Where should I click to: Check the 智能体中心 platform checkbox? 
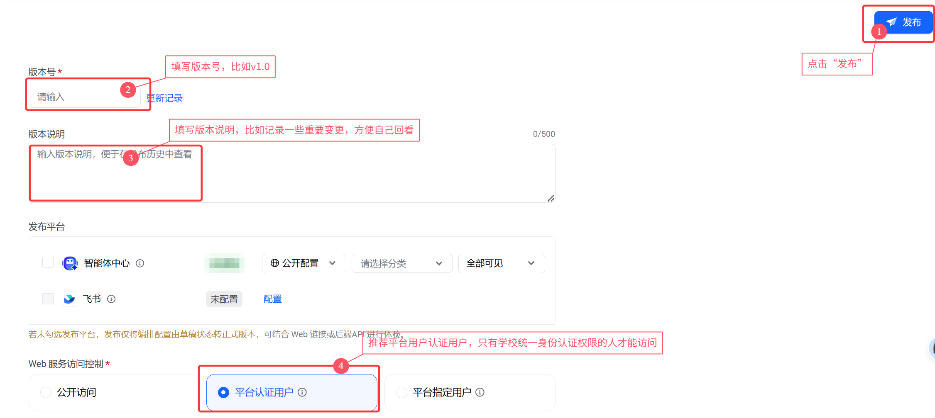point(48,262)
